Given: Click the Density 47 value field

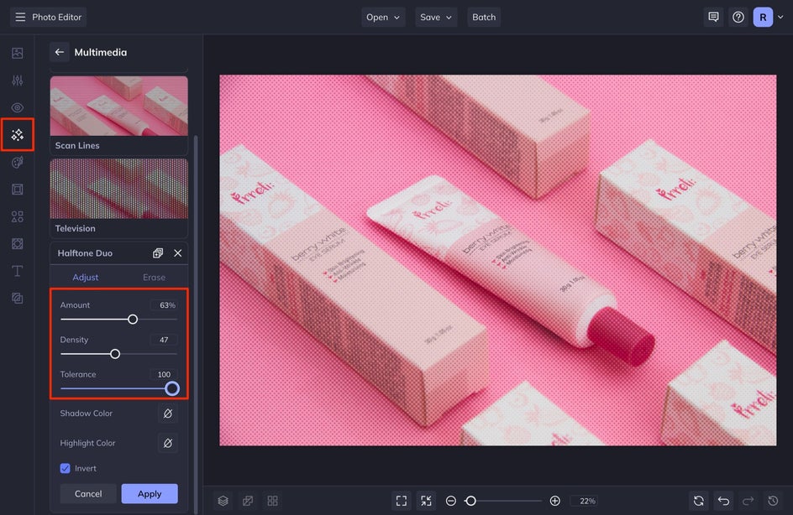Looking at the screenshot, I should [164, 340].
